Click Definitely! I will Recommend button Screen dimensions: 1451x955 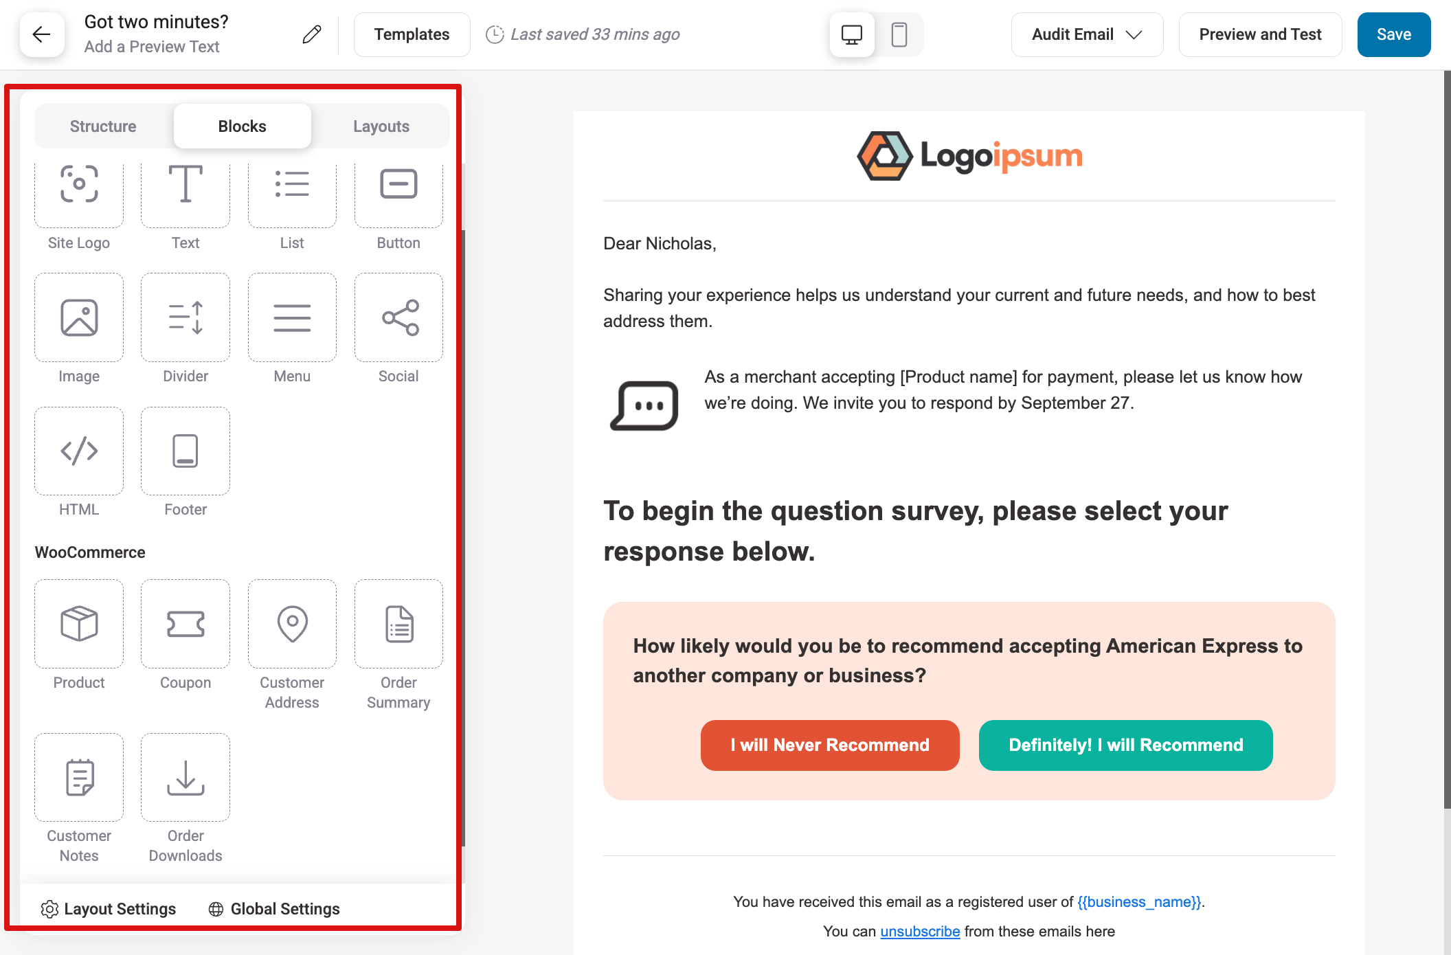click(x=1126, y=745)
